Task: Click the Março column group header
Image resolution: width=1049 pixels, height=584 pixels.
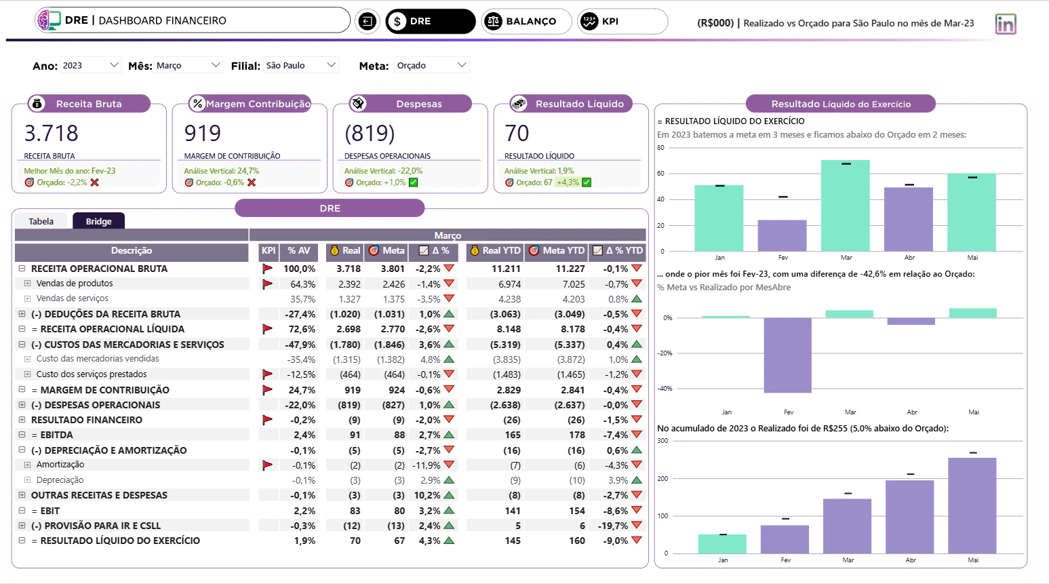Action: 448,235
